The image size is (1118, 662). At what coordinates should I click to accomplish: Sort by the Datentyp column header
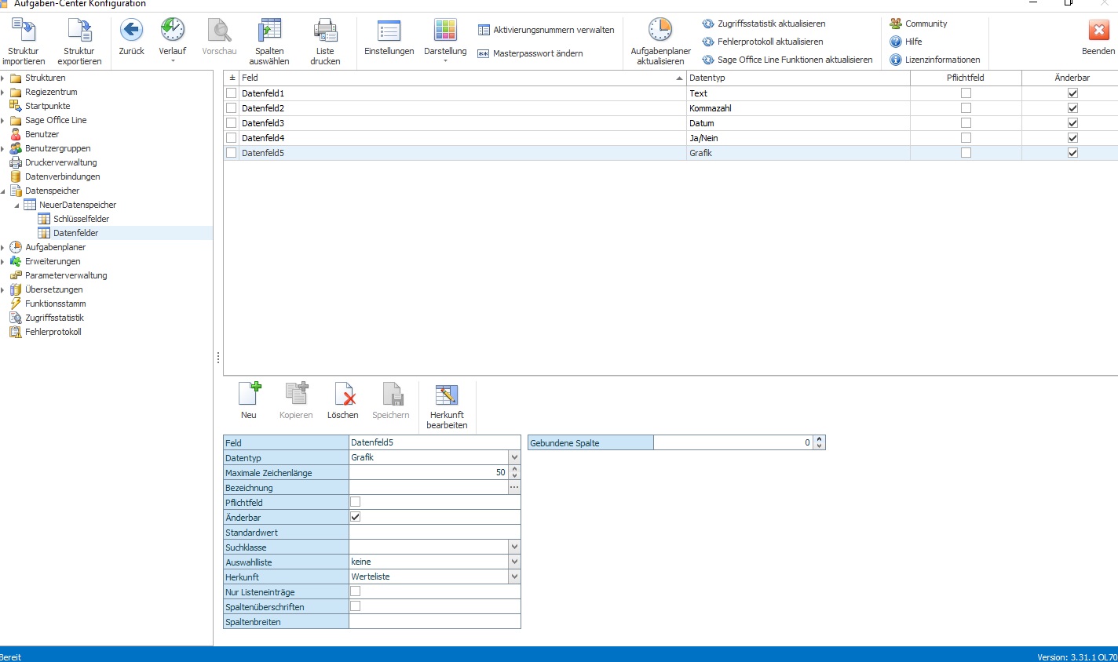click(798, 78)
